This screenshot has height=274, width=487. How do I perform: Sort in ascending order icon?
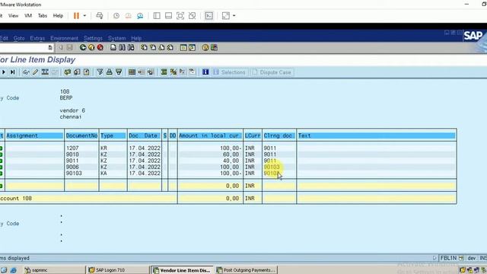(109, 72)
